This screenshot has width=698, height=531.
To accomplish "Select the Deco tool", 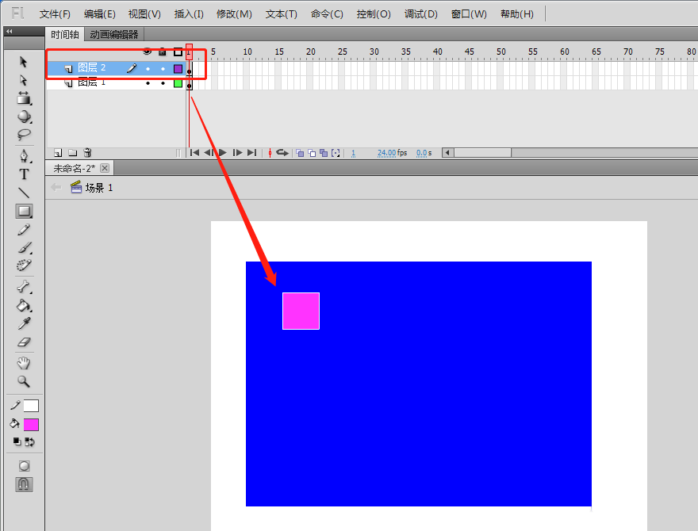I will tap(24, 265).
